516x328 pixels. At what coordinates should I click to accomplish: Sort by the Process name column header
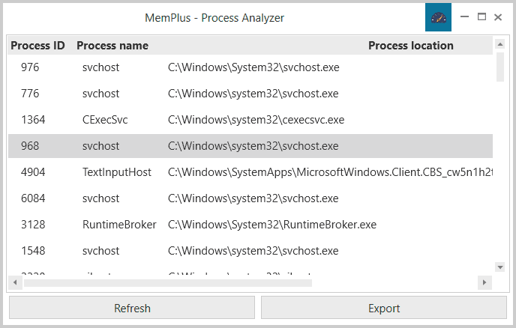pos(112,46)
